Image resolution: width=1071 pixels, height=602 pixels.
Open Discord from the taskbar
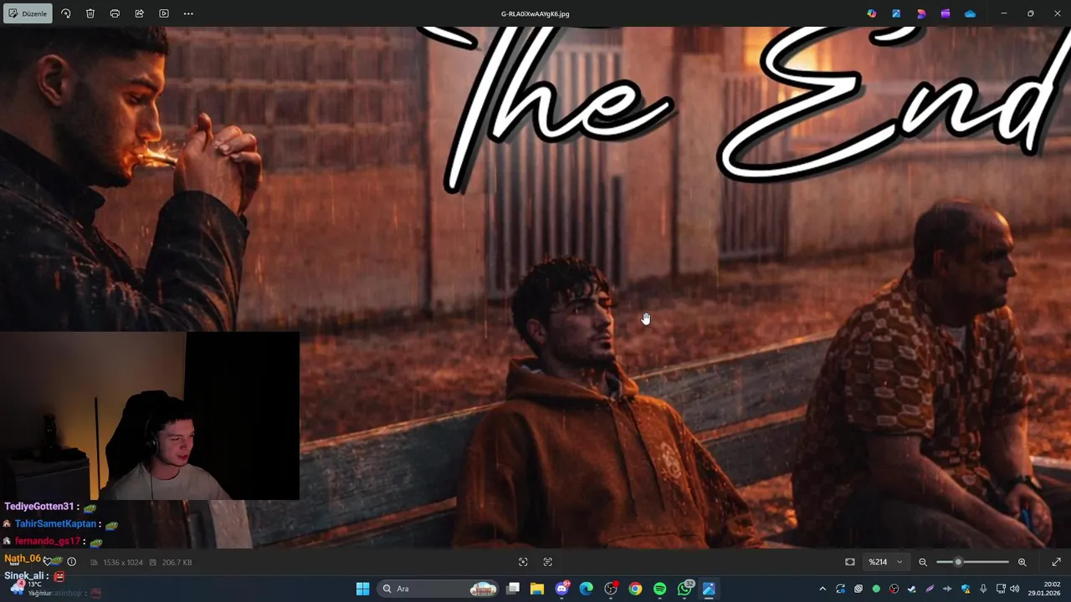(561, 589)
